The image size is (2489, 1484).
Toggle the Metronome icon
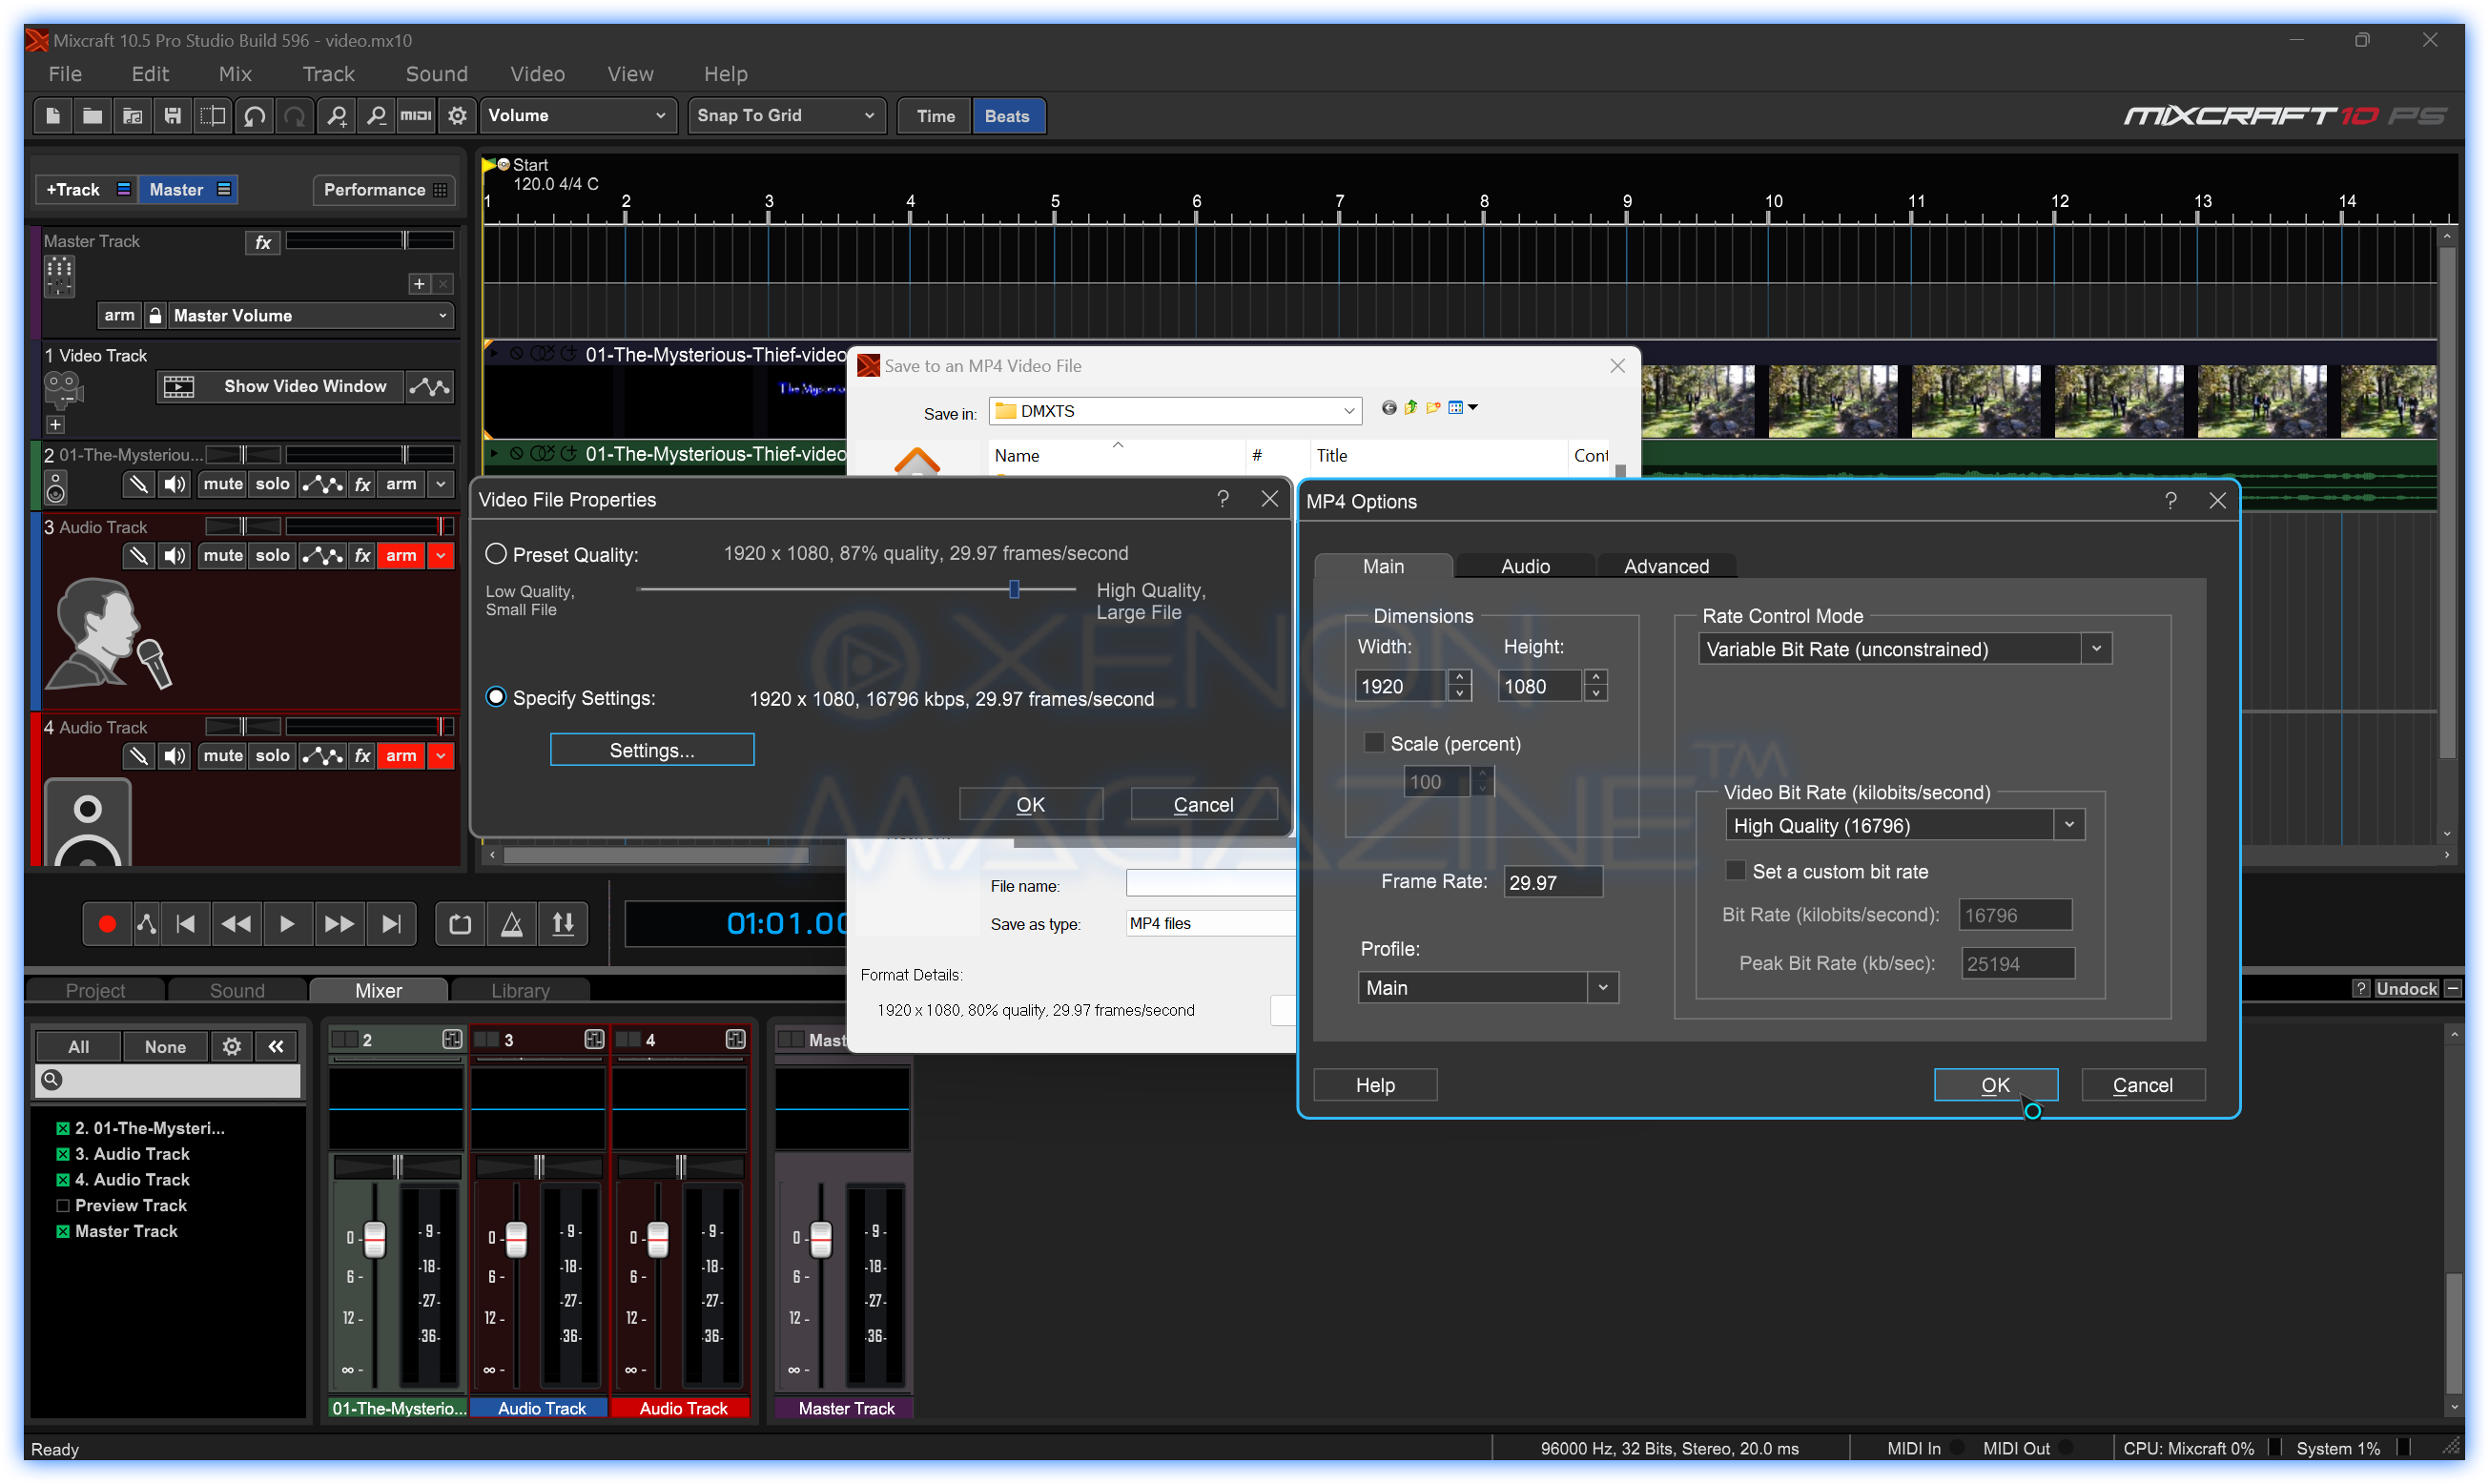click(x=511, y=924)
